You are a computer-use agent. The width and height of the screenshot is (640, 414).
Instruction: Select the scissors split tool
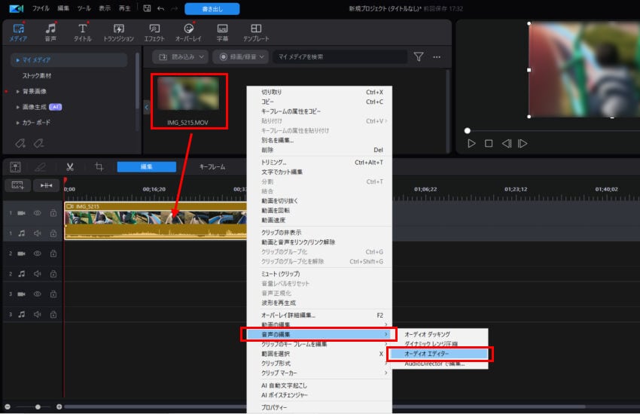click(x=69, y=167)
